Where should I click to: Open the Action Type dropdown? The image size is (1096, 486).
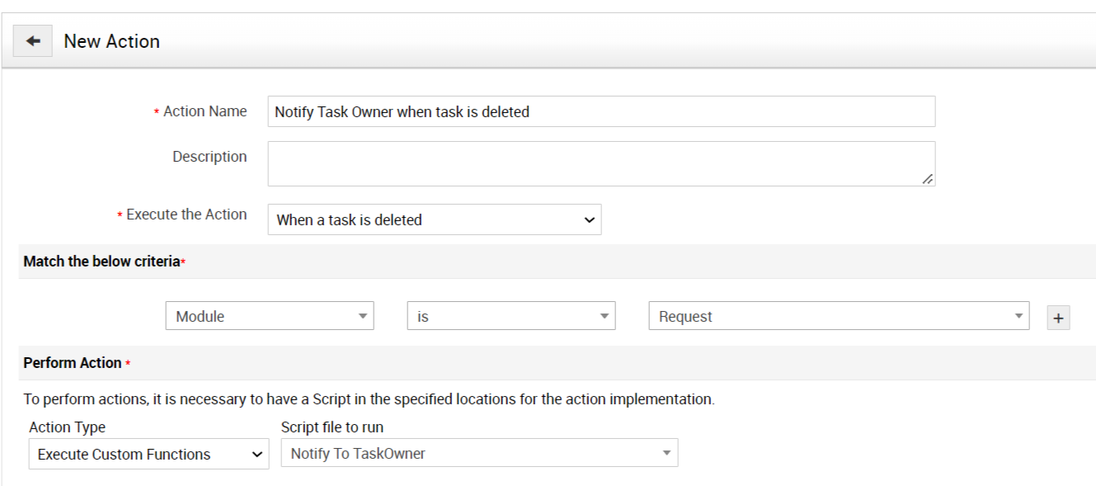(148, 454)
